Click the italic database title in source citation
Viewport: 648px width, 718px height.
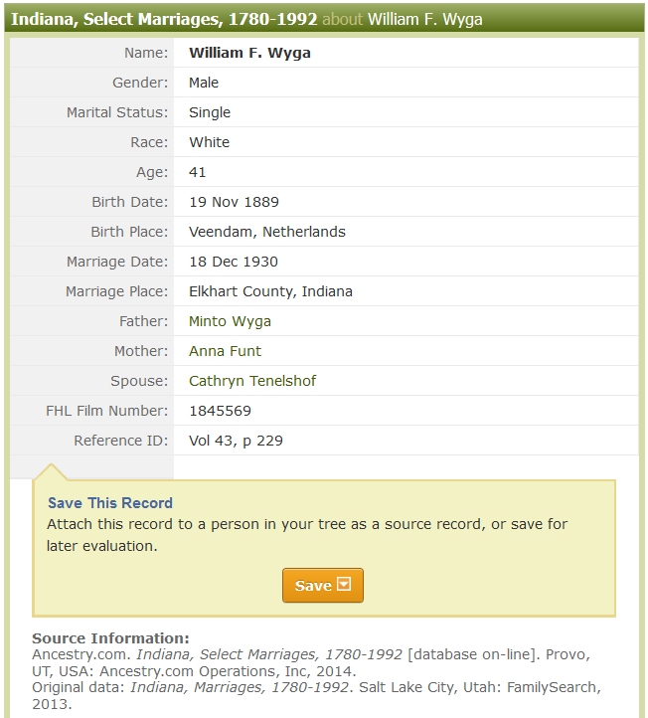[269, 654]
